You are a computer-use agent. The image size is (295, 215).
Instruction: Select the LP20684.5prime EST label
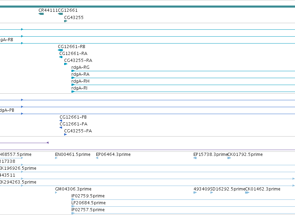[x=88, y=203]
